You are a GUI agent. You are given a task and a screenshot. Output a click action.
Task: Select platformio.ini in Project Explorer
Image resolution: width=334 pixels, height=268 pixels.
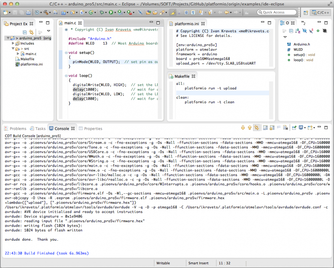coord(29,64)
